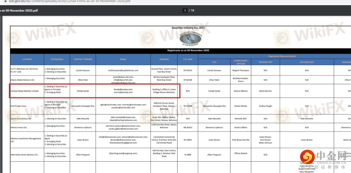Click the Securities Commission of the Bahamas logo
The image size is (351, 173).
[x=190, y=38]
